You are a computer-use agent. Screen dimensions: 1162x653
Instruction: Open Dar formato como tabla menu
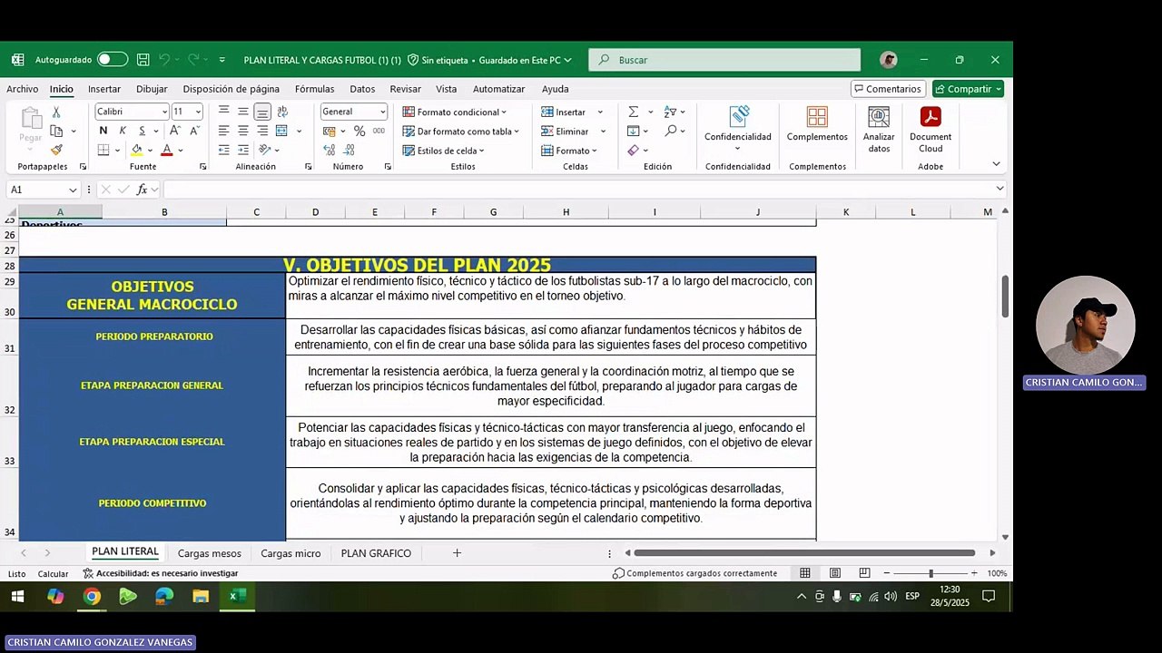point(461,132)
